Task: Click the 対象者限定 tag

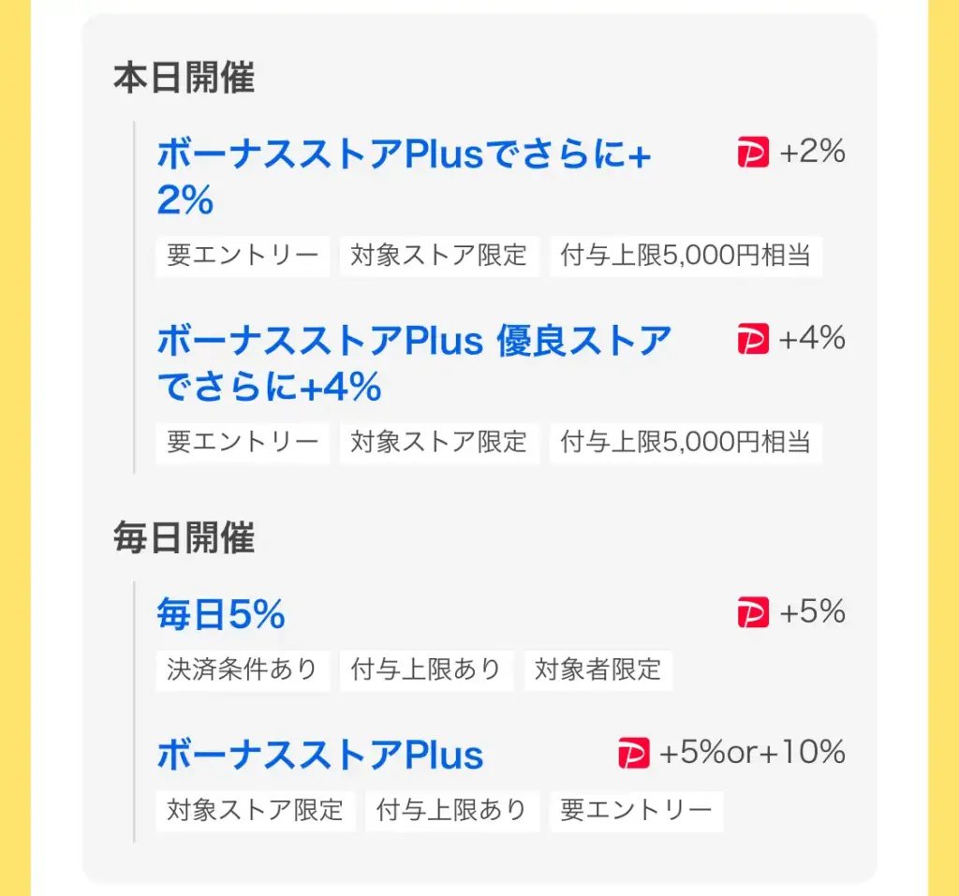Action: [x=598, y=670]
